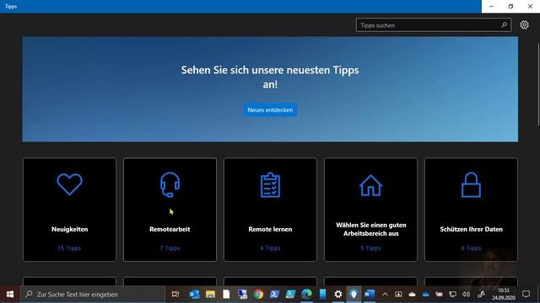The image size is (540, 303).
Task: Click the '8 Tipps' count text
Action: click(471, 248)
